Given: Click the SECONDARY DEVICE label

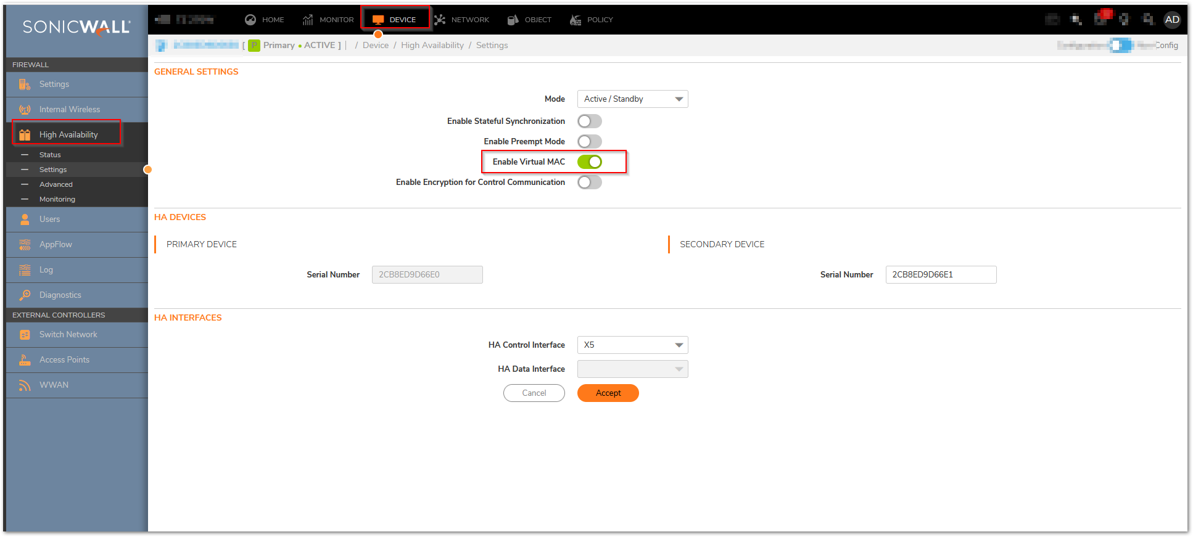Looking at the screenshot, I should (x=722, y=245).
